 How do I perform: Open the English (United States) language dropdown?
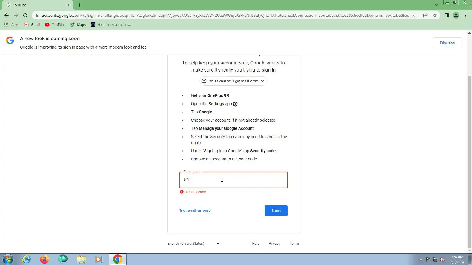[x=194, y=244]
